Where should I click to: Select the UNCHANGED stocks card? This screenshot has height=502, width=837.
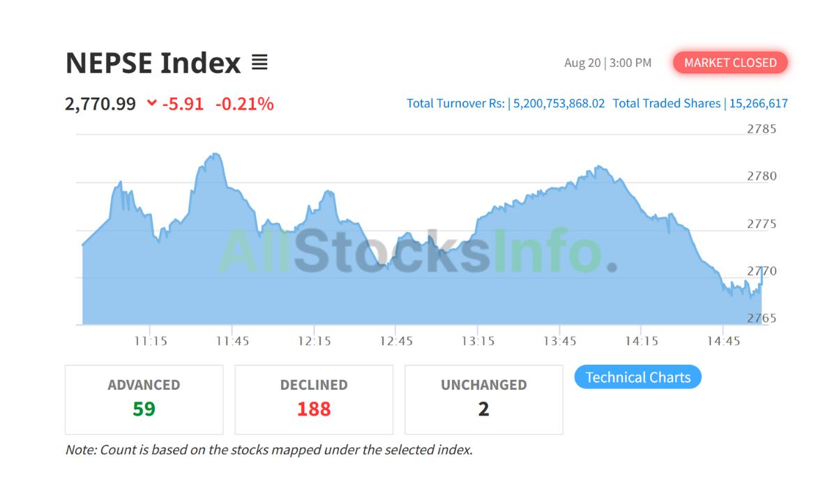click(x=483, y=399)
